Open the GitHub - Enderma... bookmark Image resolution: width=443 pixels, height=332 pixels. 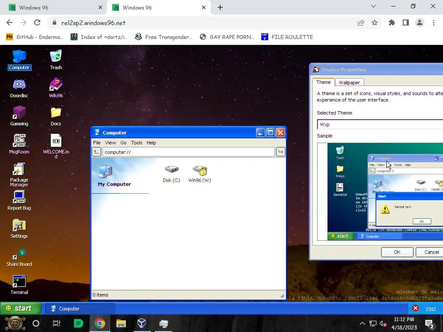coord(34,37)
